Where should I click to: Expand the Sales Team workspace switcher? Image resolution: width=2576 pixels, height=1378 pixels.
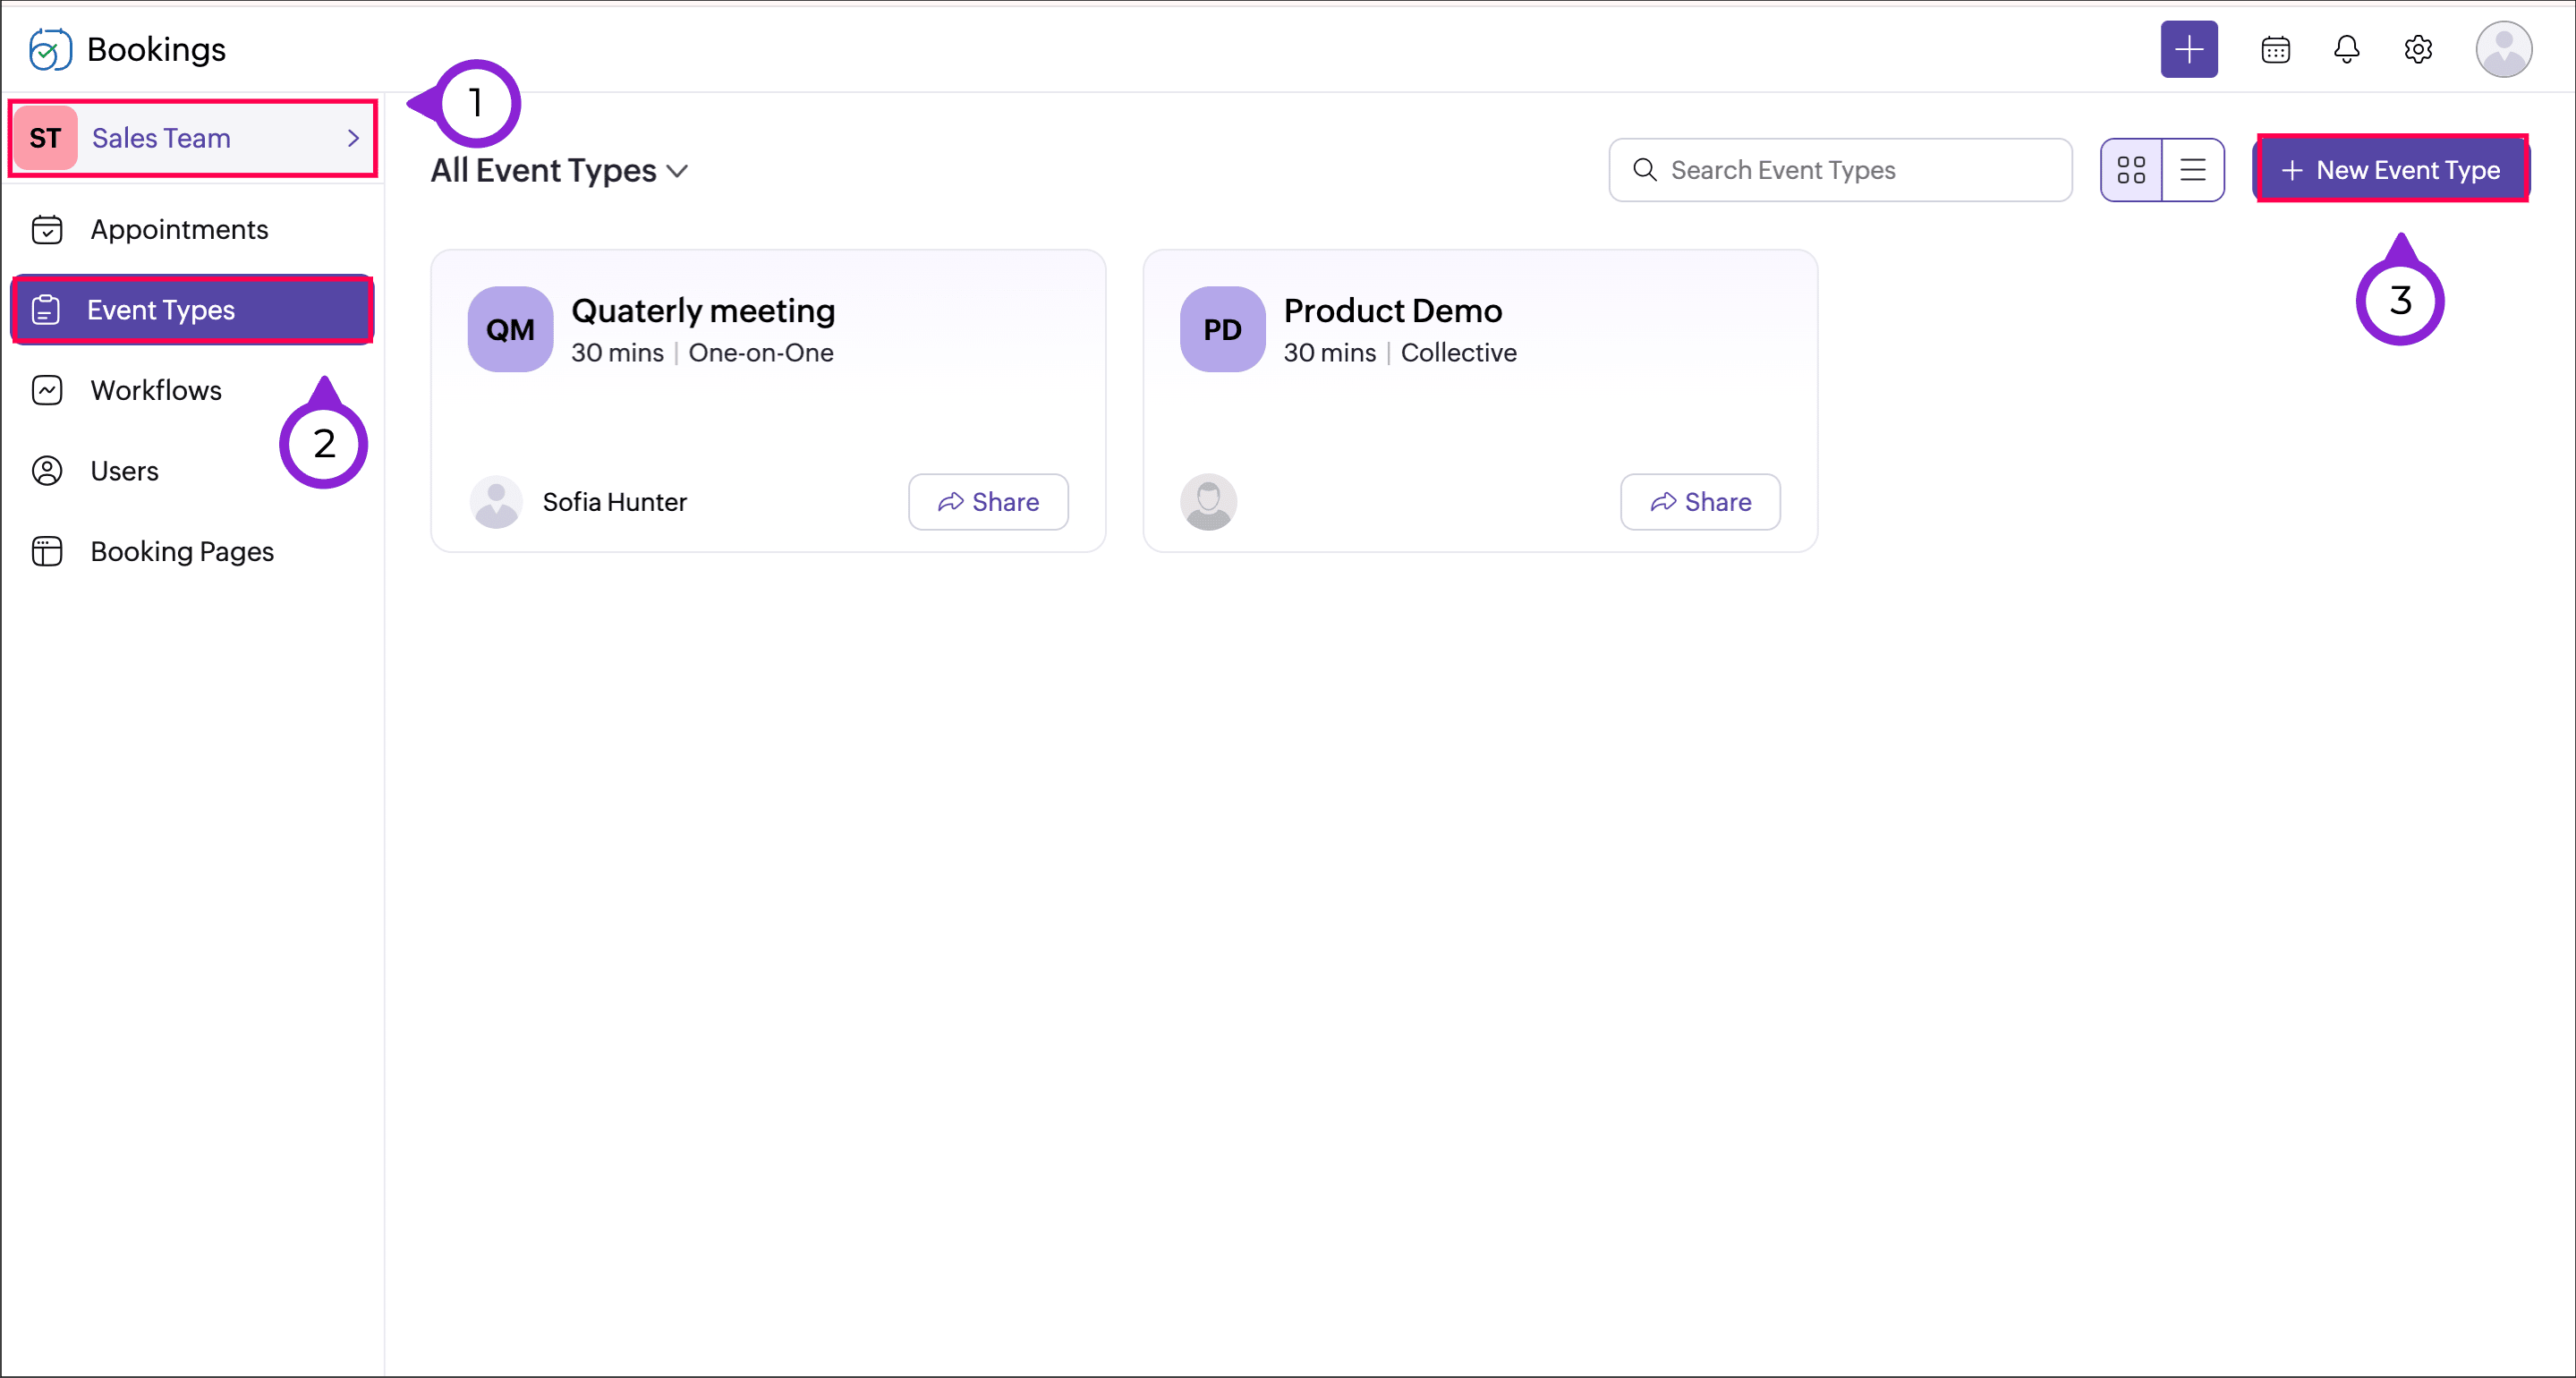pyautogui.click(x=193, y=138)
